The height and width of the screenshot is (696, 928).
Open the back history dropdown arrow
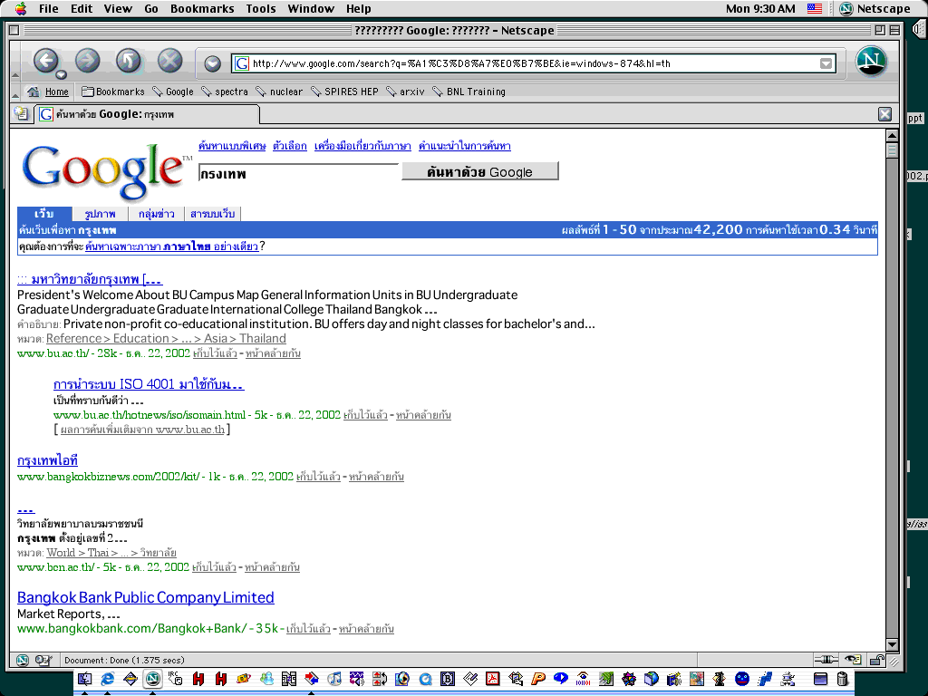pos(61,75)
